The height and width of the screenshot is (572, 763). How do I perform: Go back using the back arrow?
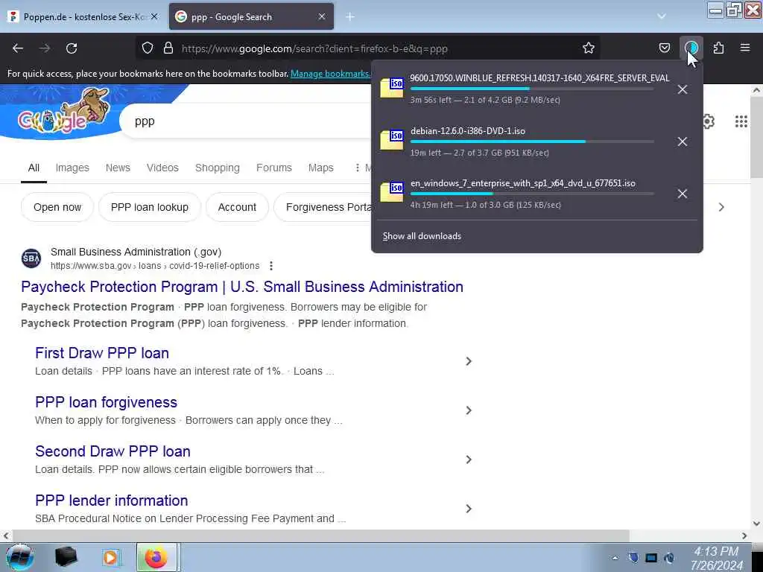(x=18, y=48)
